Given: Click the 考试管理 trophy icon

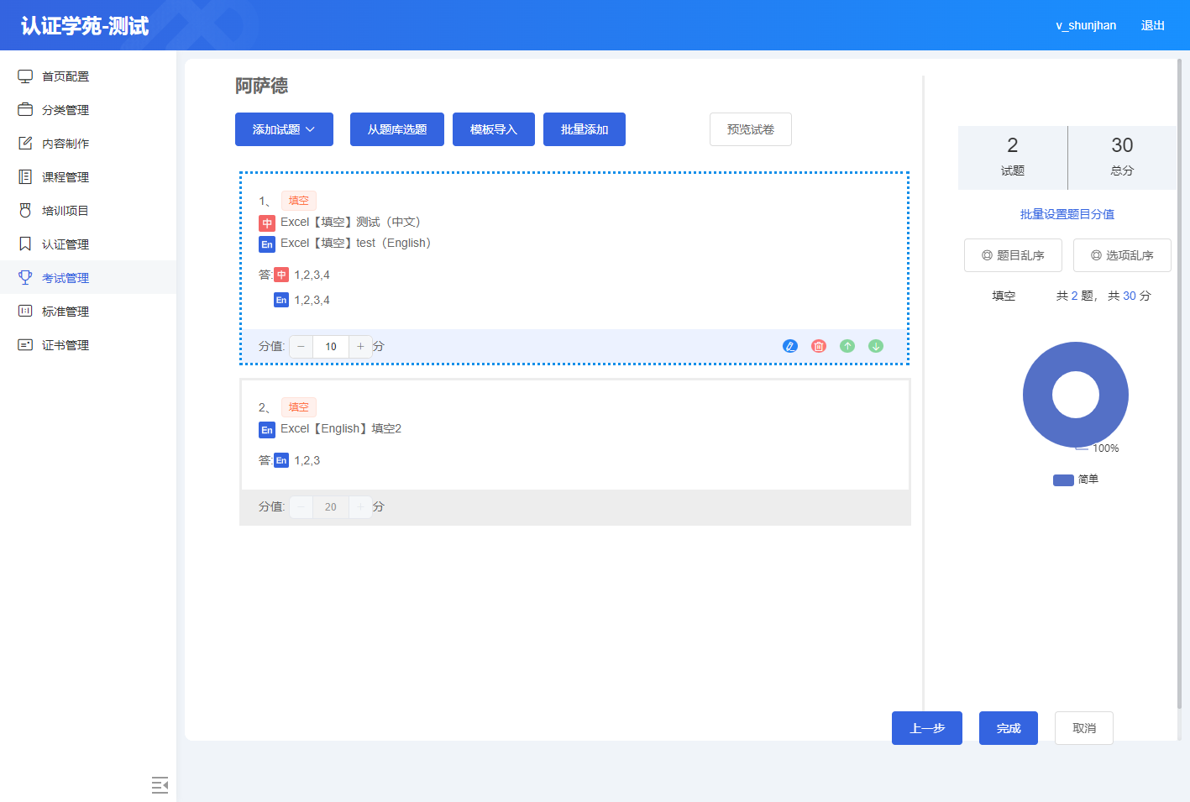Looking at the screenshot, I should 25,278.
